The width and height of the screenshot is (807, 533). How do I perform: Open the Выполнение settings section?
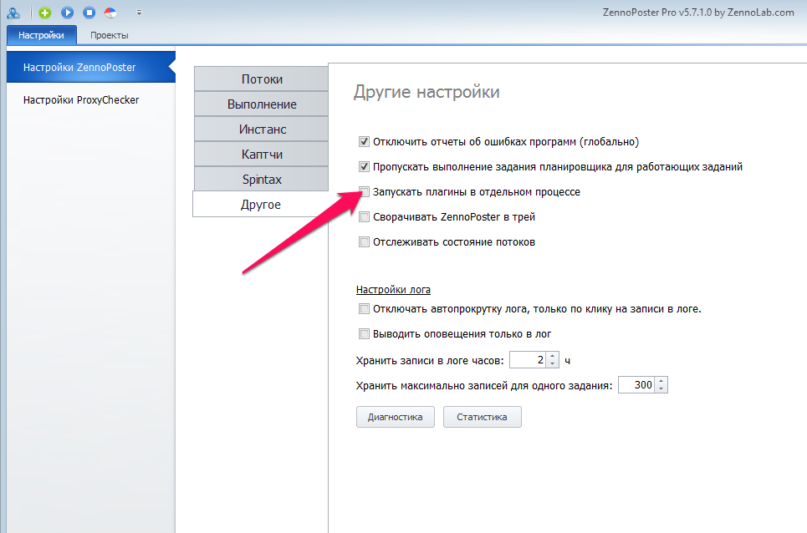(x=262, y=104)
